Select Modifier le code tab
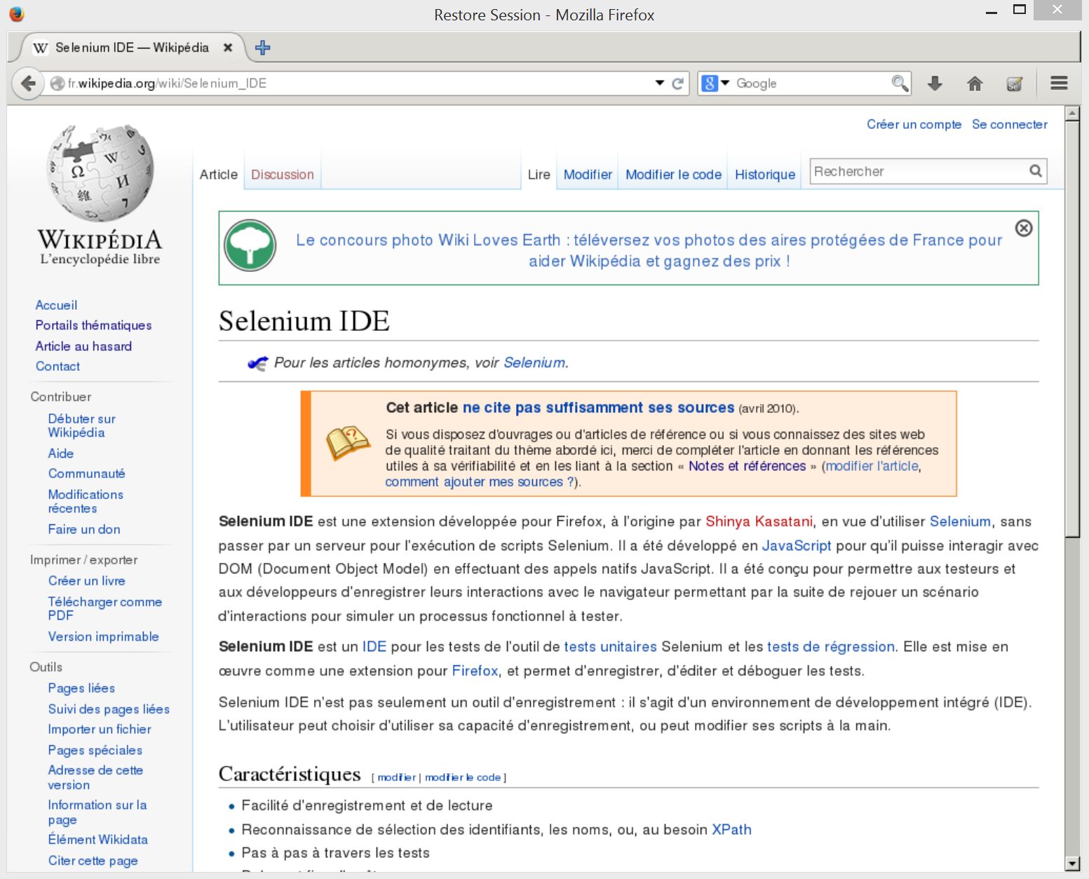 (x=673, y=175)
